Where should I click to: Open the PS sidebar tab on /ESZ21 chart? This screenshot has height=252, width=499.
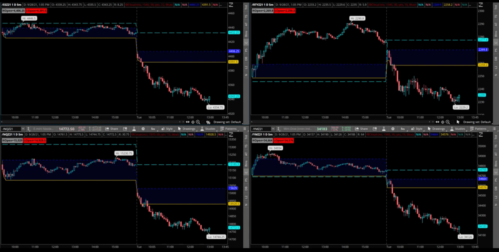(246, 50)
